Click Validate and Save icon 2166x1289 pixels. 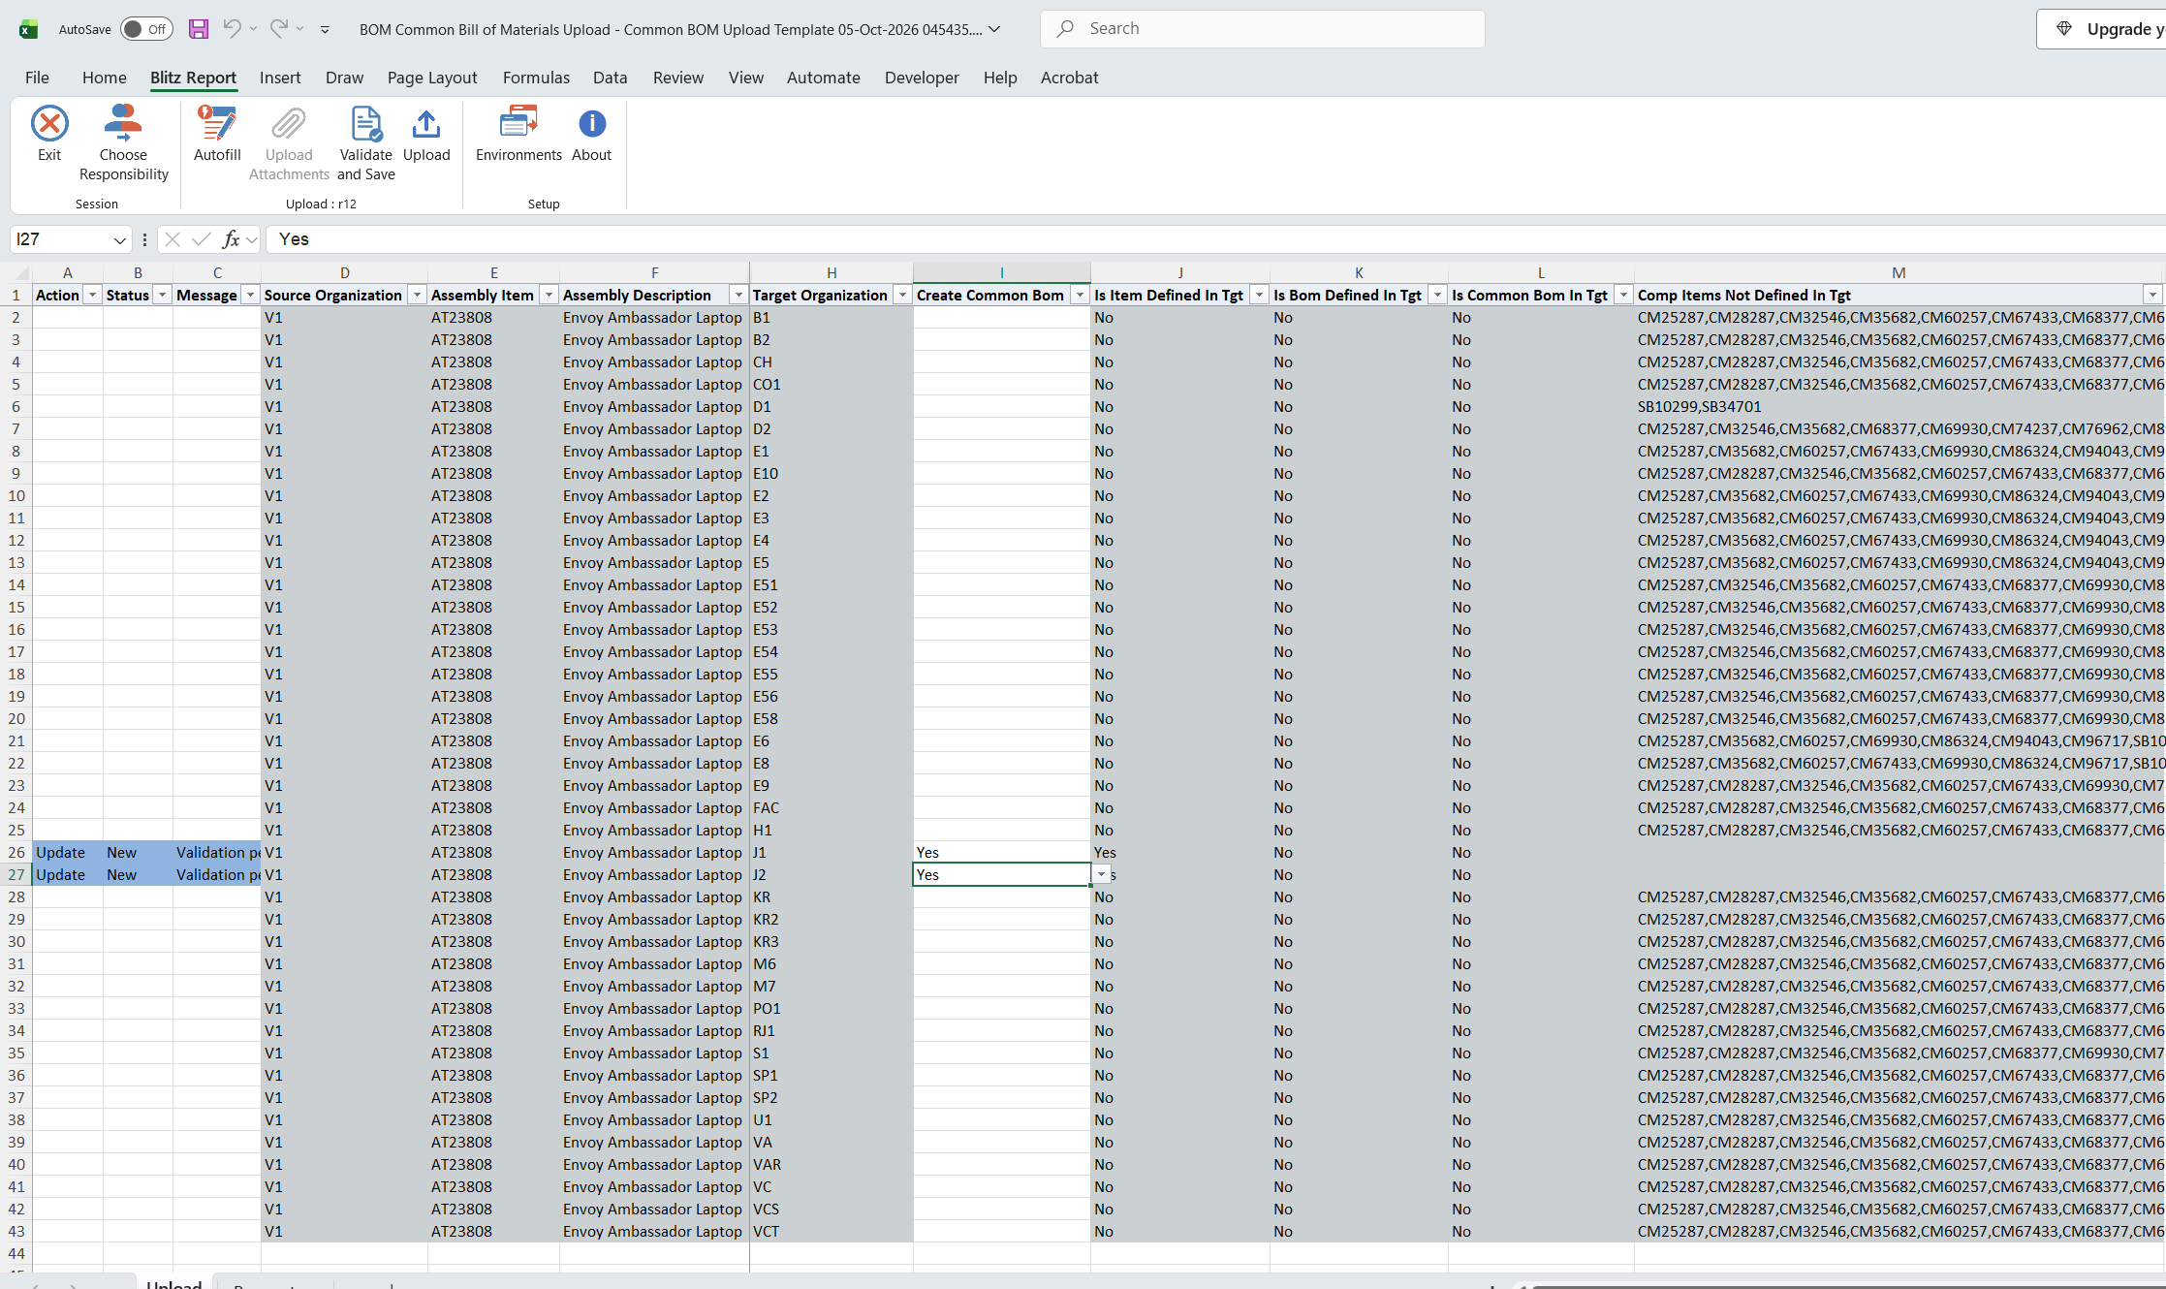coord(366,124)
